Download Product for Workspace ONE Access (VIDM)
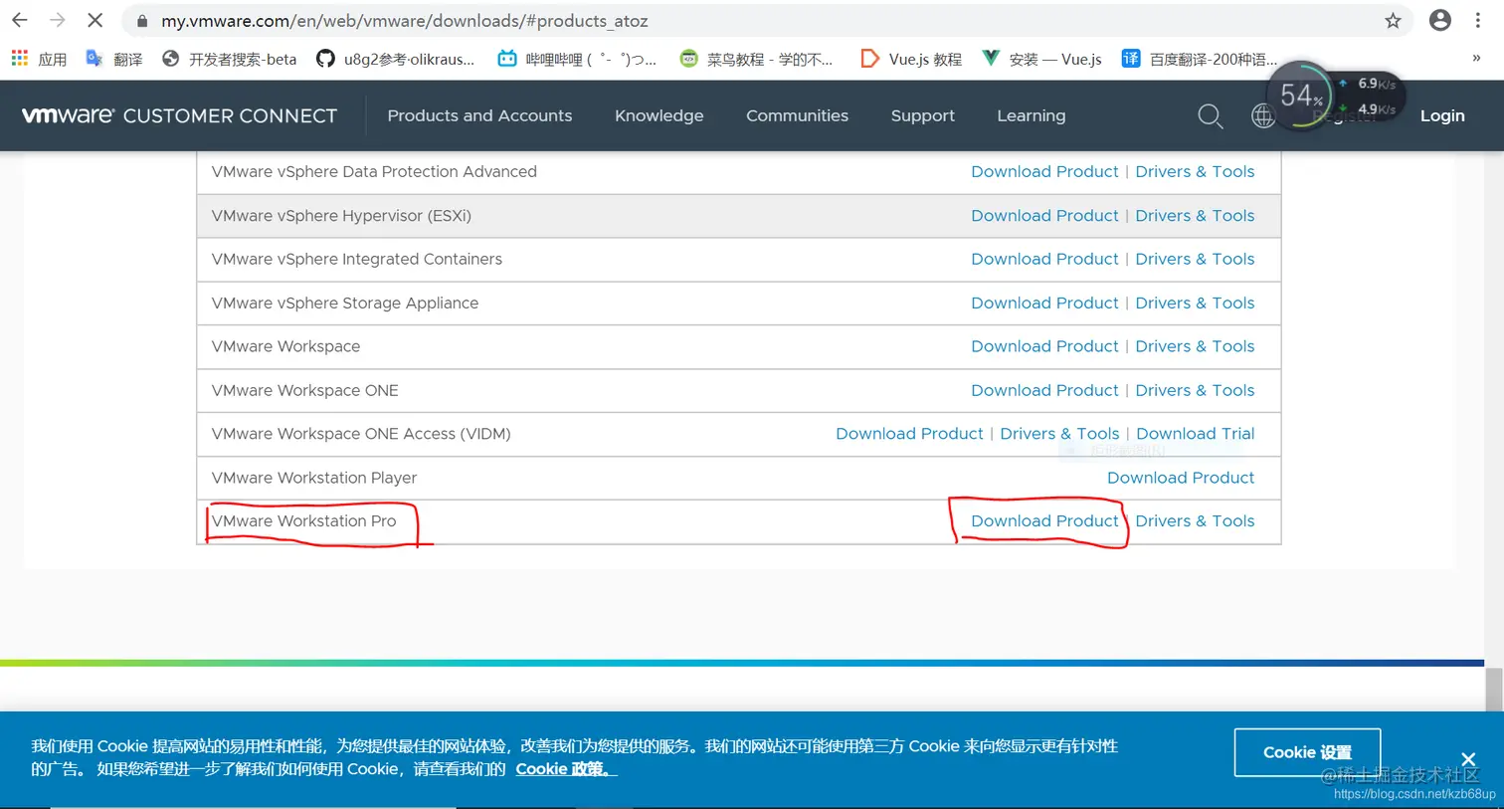Viewport: 1504px width, 809px height. pos(909,433)
